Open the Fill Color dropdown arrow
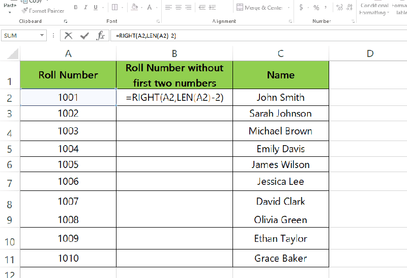Image resolution: width=407 pixels, height=278 pixels. tap(142, 8)
